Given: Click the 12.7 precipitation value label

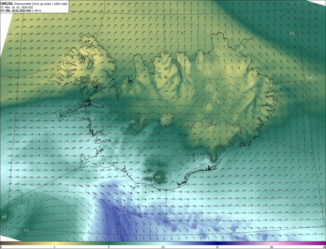Looking at the screenshot, I should [194, 226].
